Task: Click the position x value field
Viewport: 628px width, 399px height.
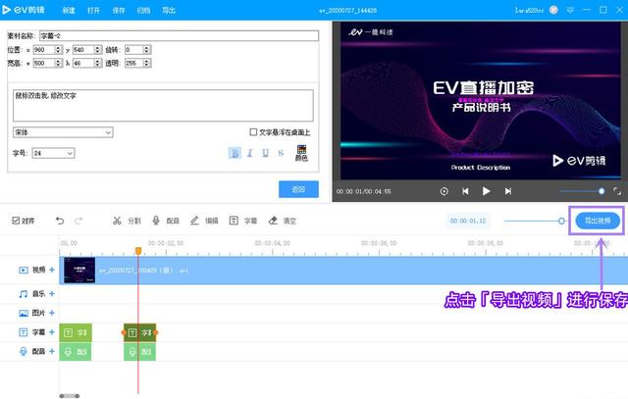Action: tap(43, 50)
